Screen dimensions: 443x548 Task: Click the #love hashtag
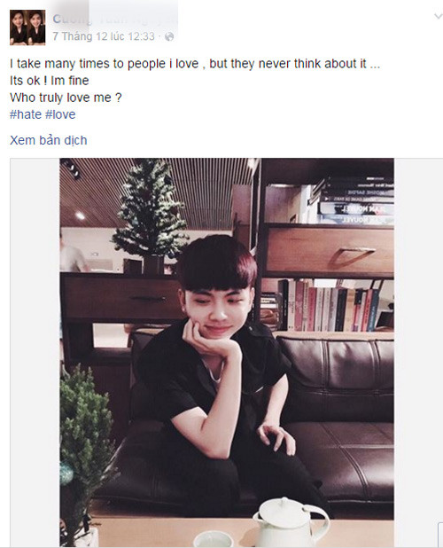point(60,114)
